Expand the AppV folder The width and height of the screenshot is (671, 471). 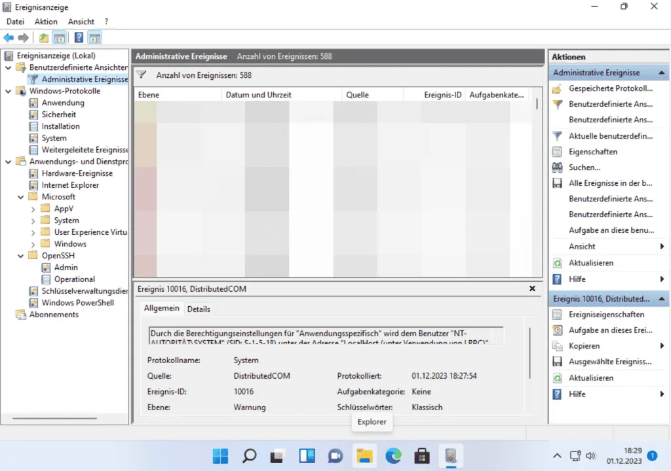point(33,209)
